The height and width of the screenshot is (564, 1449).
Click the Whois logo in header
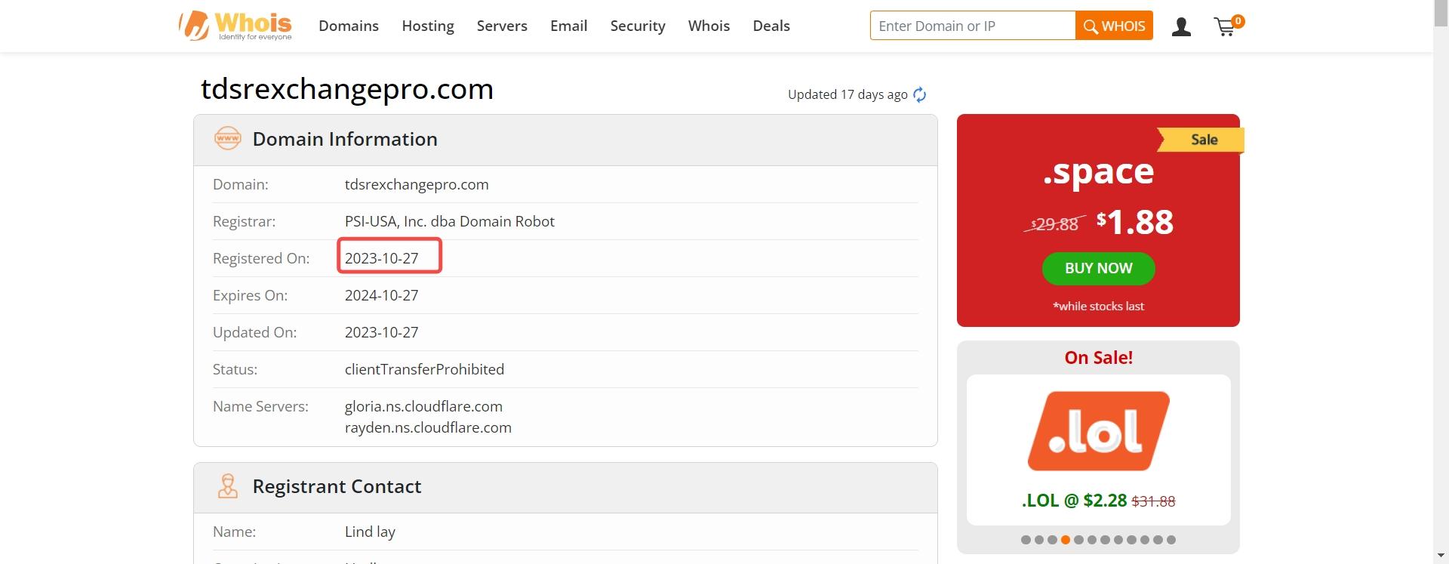235,26
